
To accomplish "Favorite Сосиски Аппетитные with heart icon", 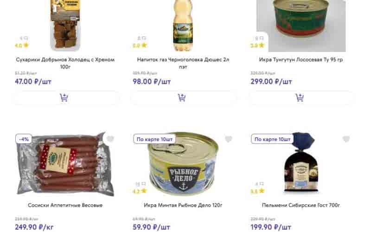I will coord(110,139).
